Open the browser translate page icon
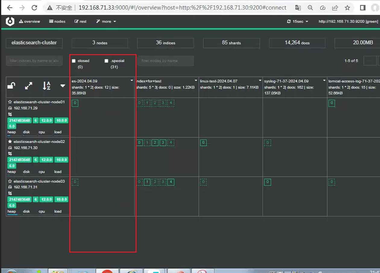 coord(298,8)
